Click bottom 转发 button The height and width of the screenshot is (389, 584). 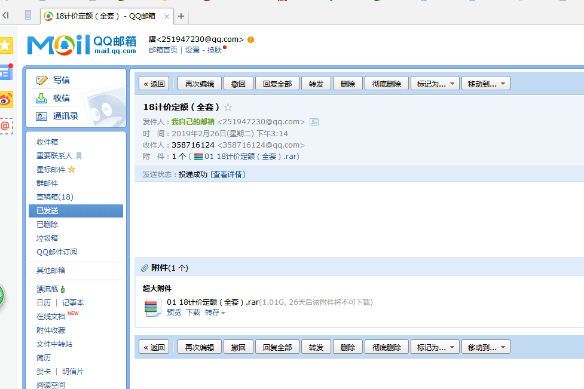(316, 347)
